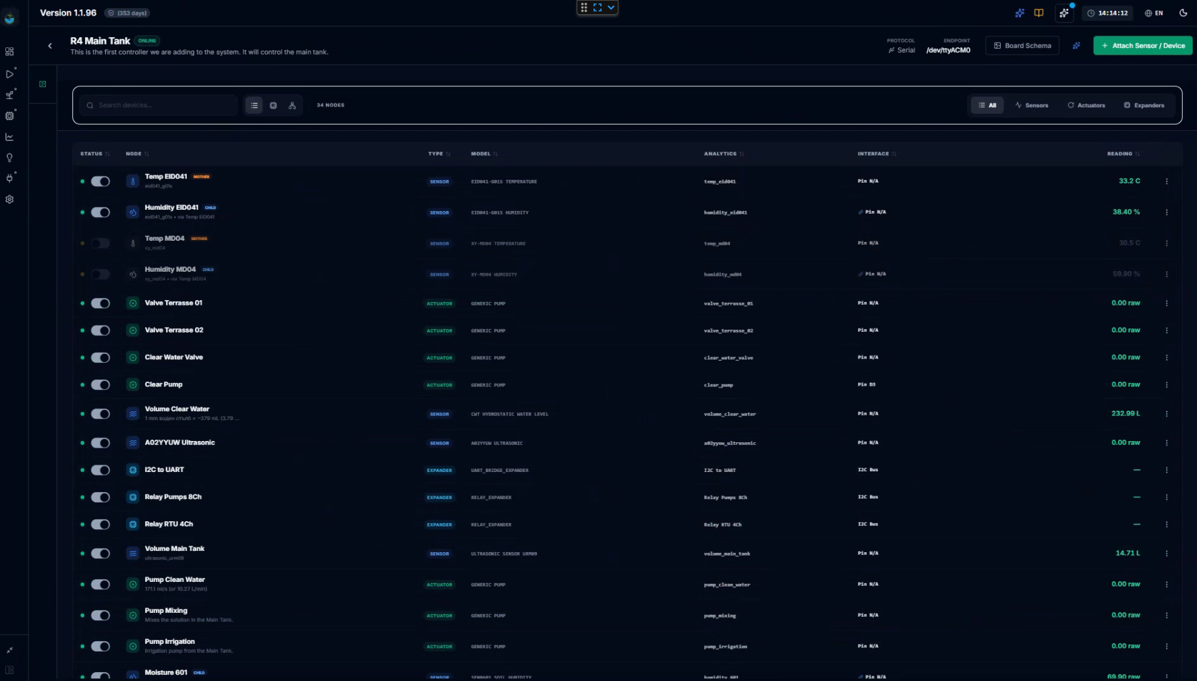Switch to the network topology view
Screen dimensions: 1197x681
click(292, 105)
